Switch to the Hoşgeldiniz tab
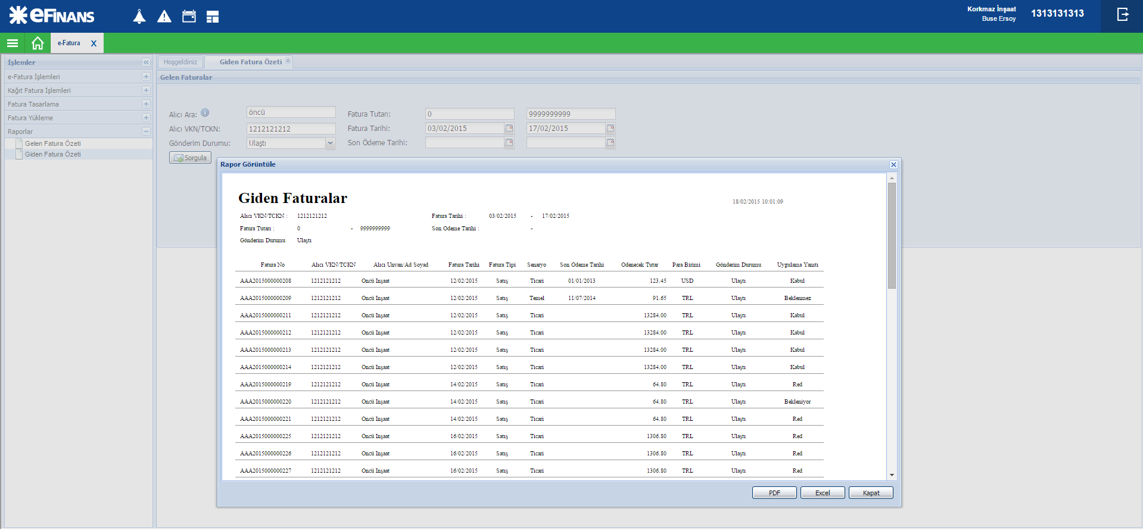Screen dimensions: 1143x531 [x=180, y=62]
